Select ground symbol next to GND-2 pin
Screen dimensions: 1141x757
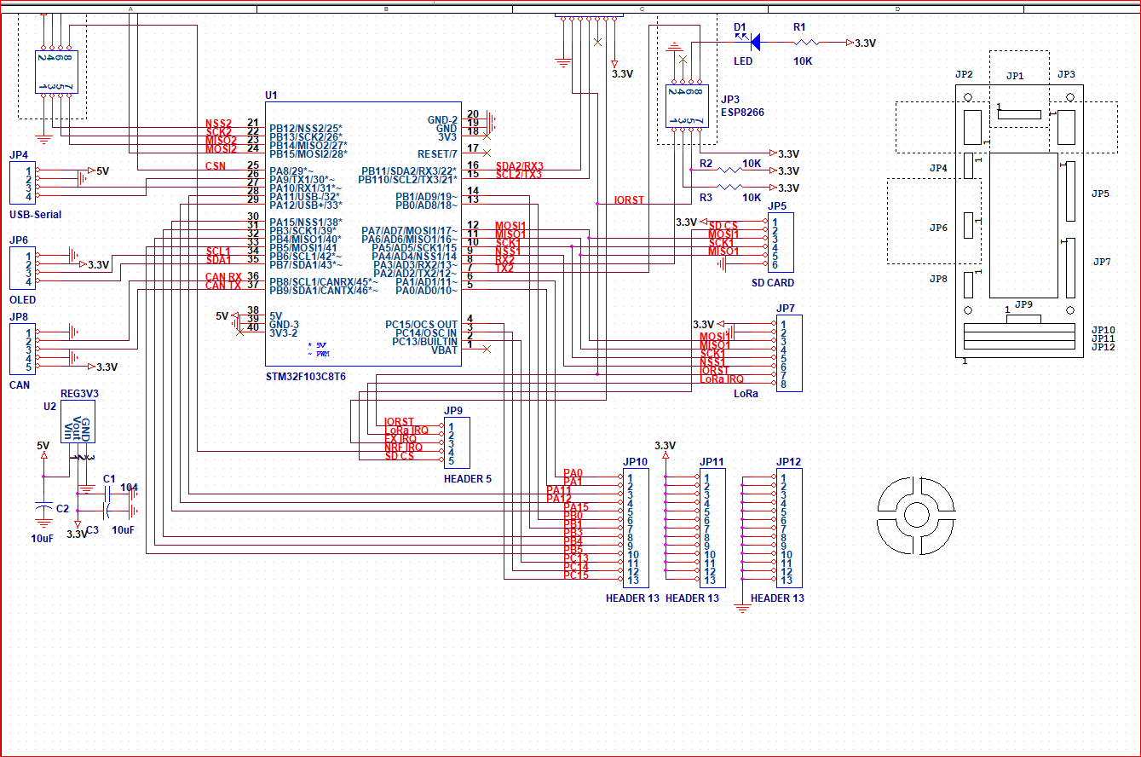[x=492, y=121]
